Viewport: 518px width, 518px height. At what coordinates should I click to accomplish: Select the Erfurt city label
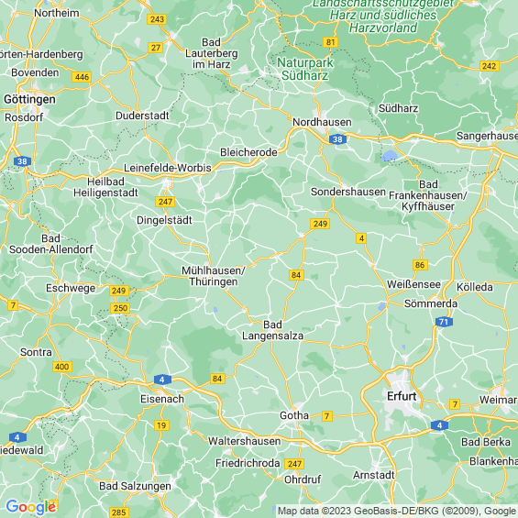click(402, 396)
